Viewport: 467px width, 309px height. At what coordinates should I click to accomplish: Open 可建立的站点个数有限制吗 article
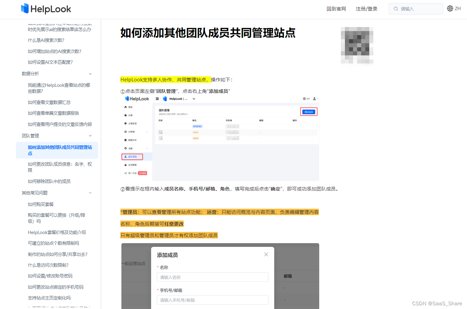[x=53, y=243]
